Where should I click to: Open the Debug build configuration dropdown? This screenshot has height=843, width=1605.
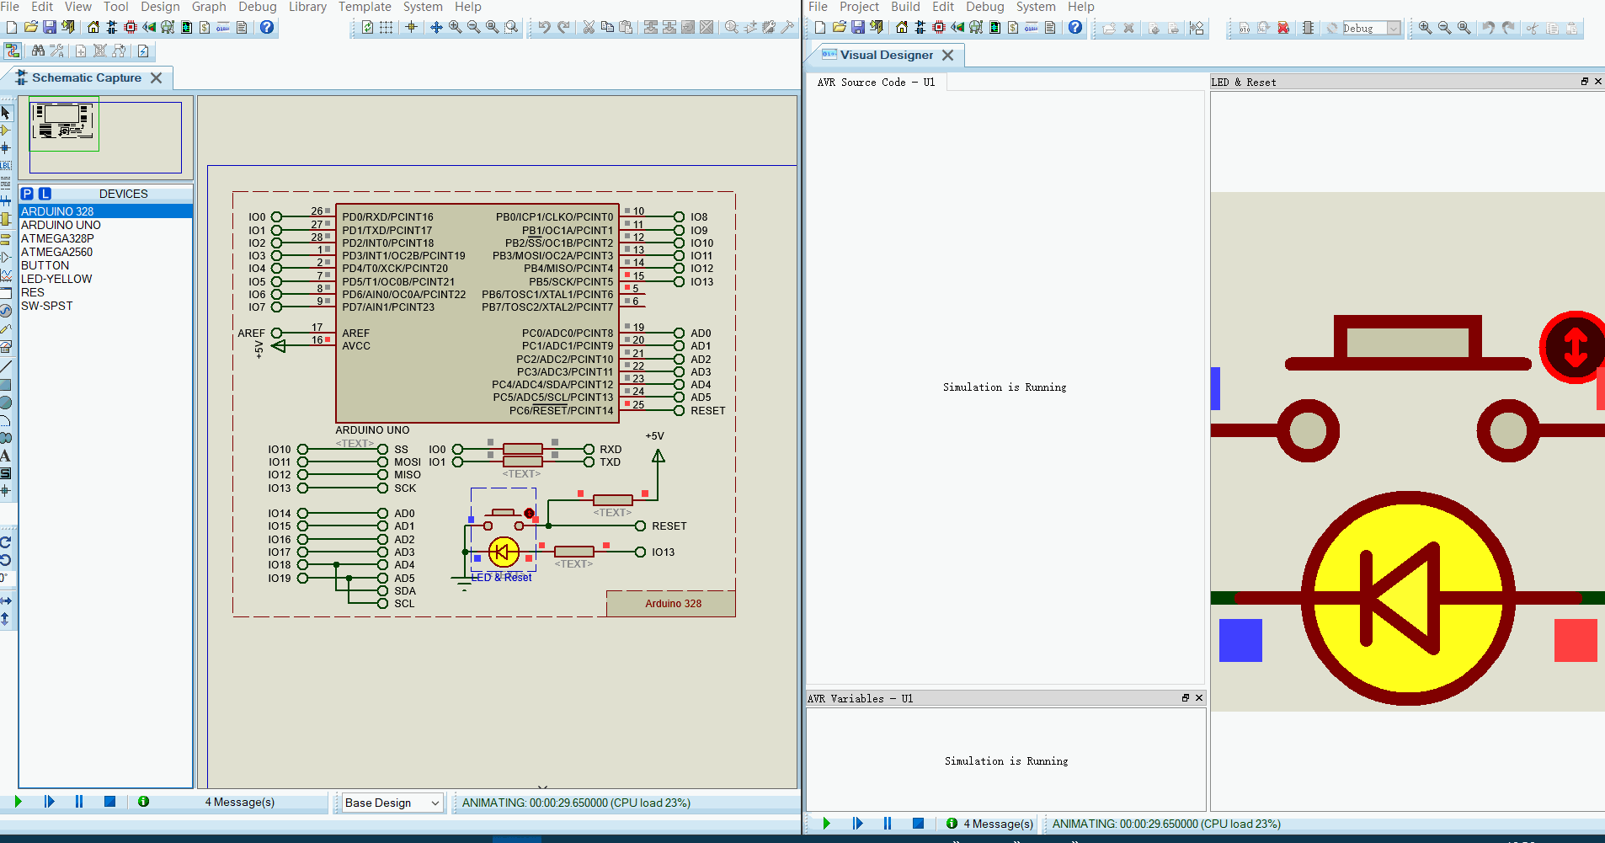[1394, 29]
